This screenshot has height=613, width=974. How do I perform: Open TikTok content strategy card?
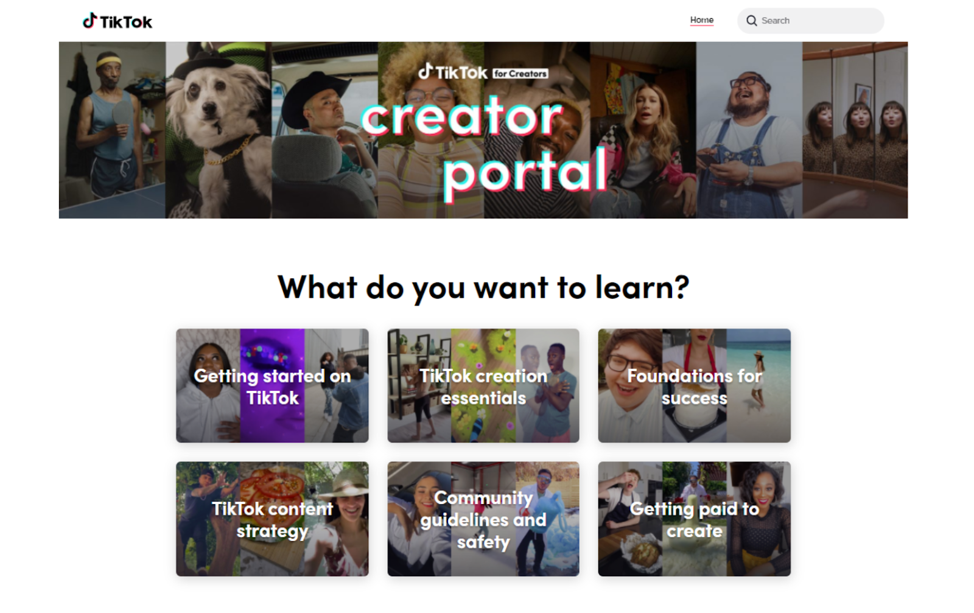272,519
